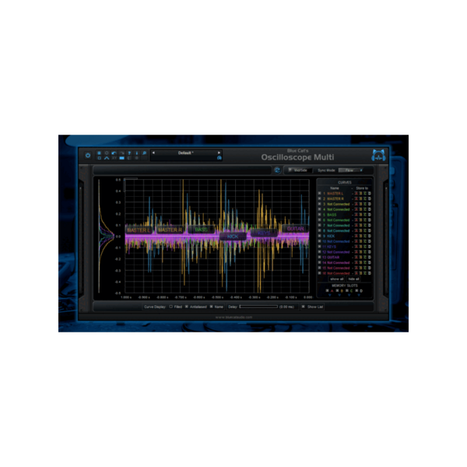This screenshot has height=467, width=467.
Task: Click the redo arrow icon
Action: tap(122, 153)
